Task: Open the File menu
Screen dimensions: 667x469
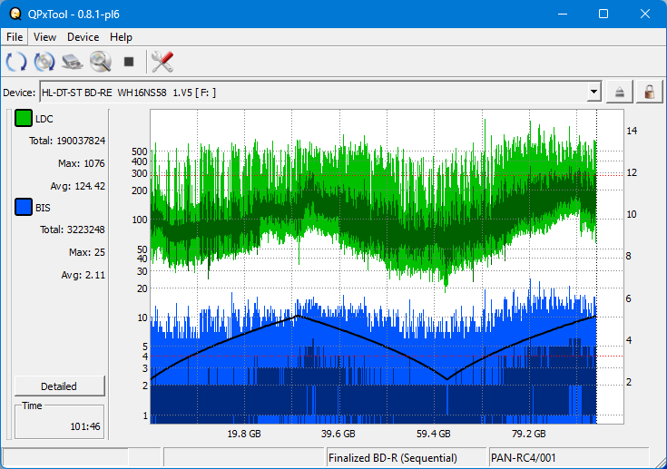Action: [15, 37]
